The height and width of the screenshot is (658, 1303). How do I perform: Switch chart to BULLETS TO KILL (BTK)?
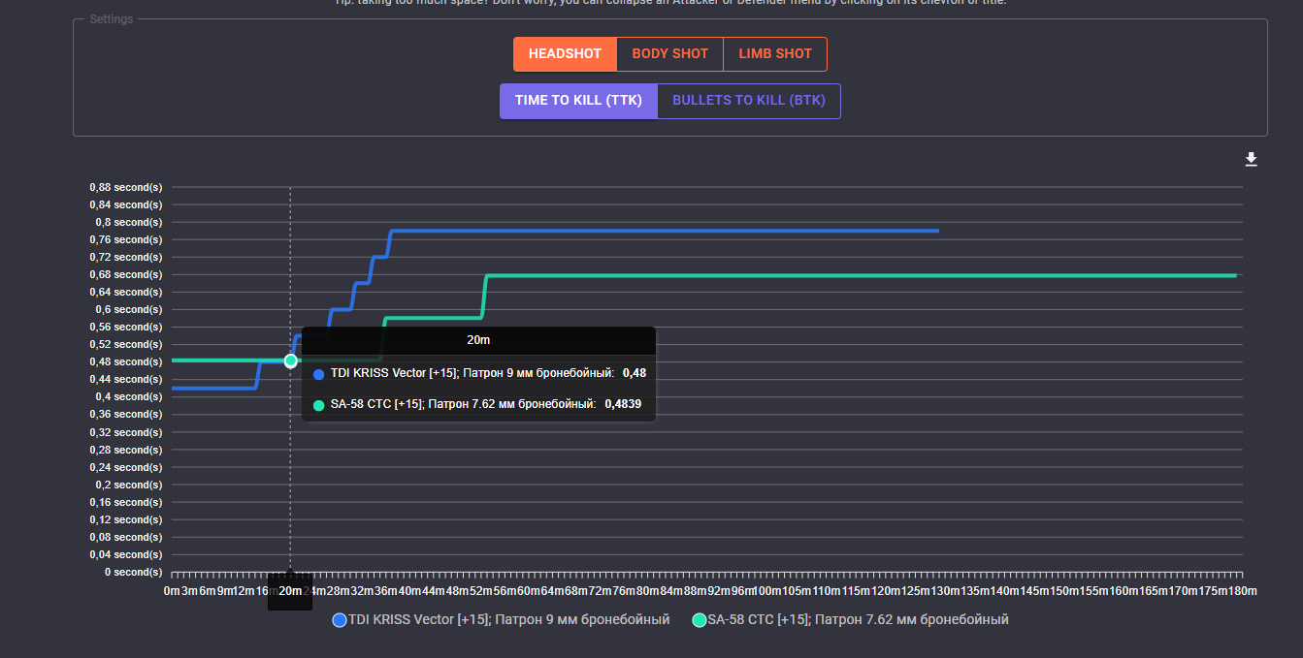749,101
